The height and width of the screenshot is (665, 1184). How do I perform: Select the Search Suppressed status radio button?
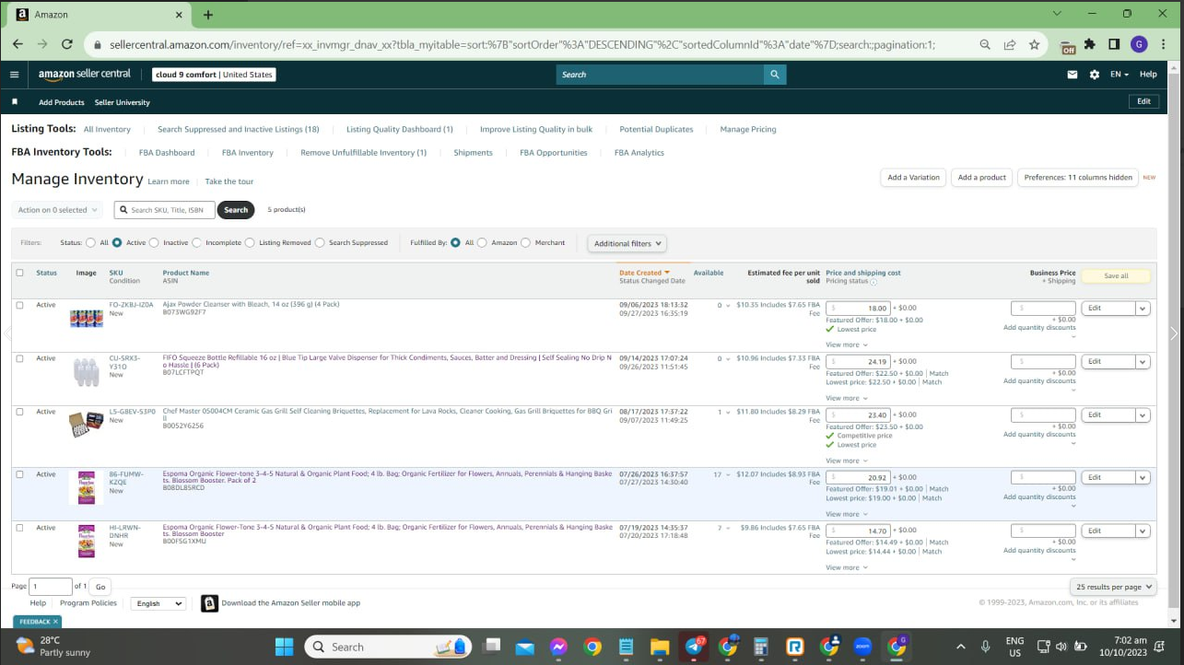320,243
